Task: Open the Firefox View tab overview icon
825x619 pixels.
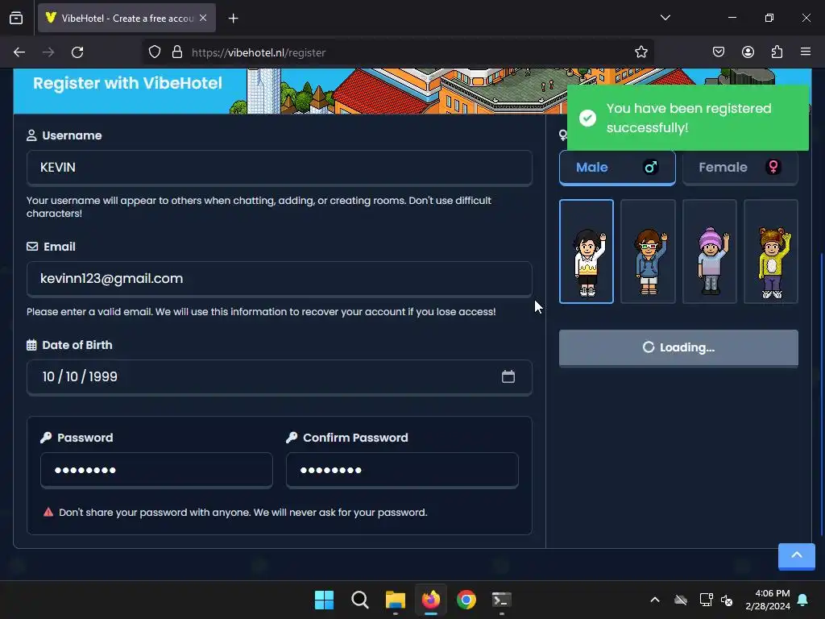Action: click(16, 18)
